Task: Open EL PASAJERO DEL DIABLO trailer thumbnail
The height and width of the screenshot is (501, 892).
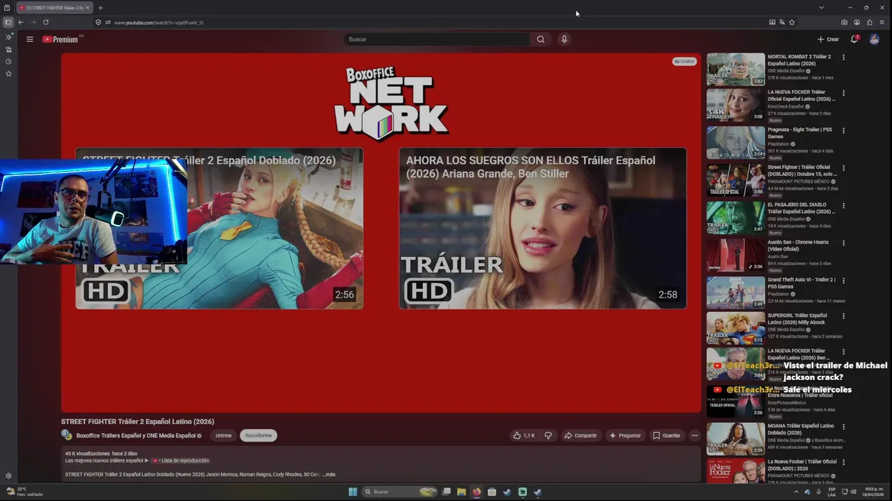Action: pos(736,217)
